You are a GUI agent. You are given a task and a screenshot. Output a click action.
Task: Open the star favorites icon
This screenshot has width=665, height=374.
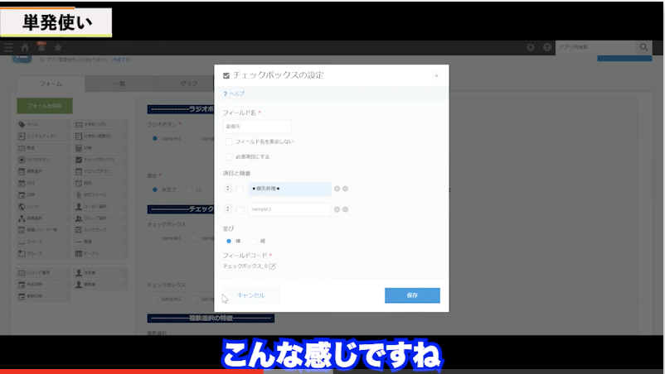coord(57,48)
